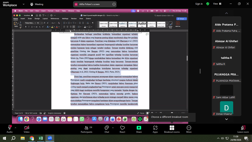This screenshot has height=142, width=252.
Task: Click Sign in
Action: click(x=199, y=4)
